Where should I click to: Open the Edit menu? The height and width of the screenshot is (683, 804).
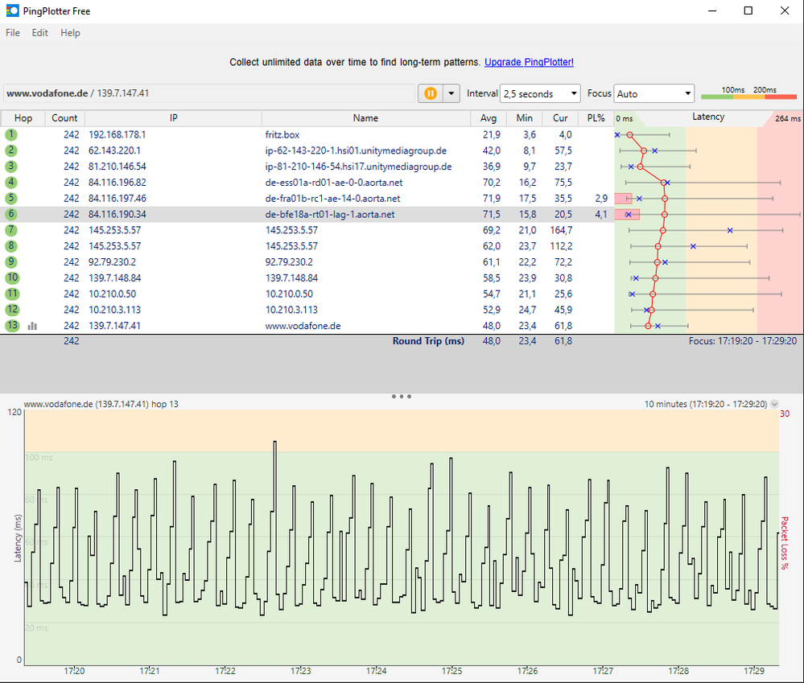[40, 33]
